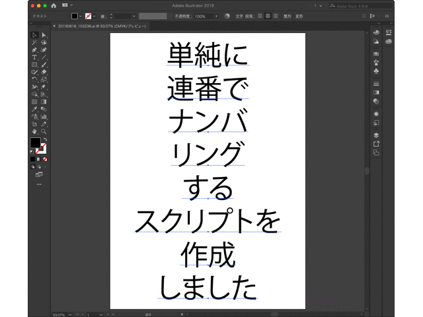423x317 pixels.
Task: Select the Width tool
Action: [x=34, y=87]
